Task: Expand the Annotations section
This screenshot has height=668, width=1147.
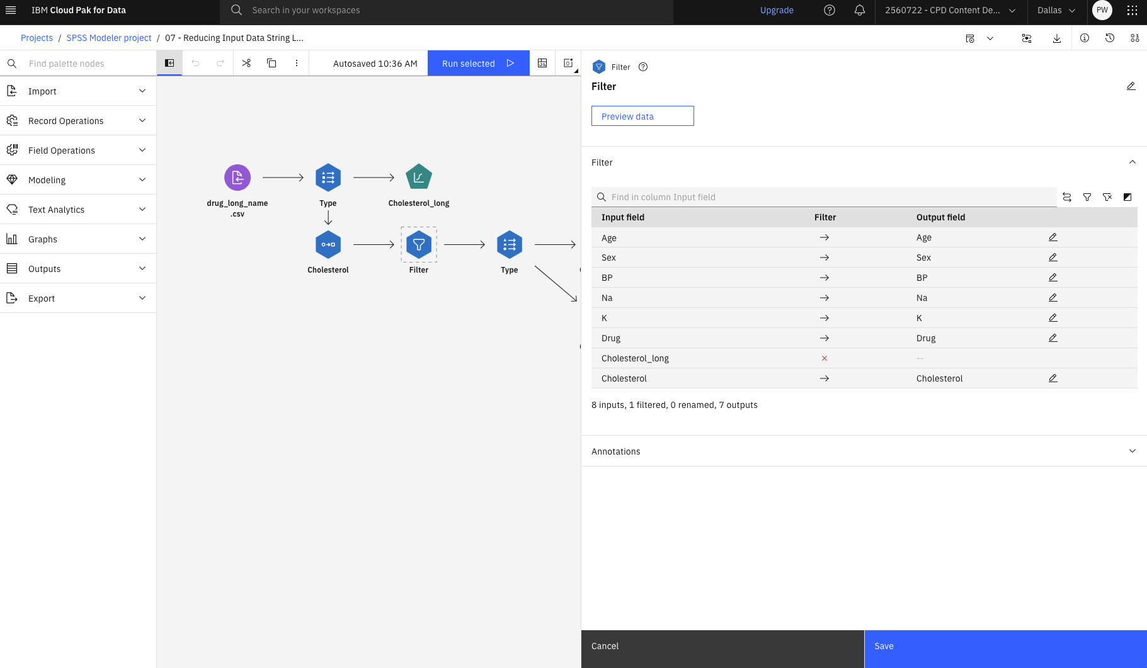Action: click(x=864, y=451)
